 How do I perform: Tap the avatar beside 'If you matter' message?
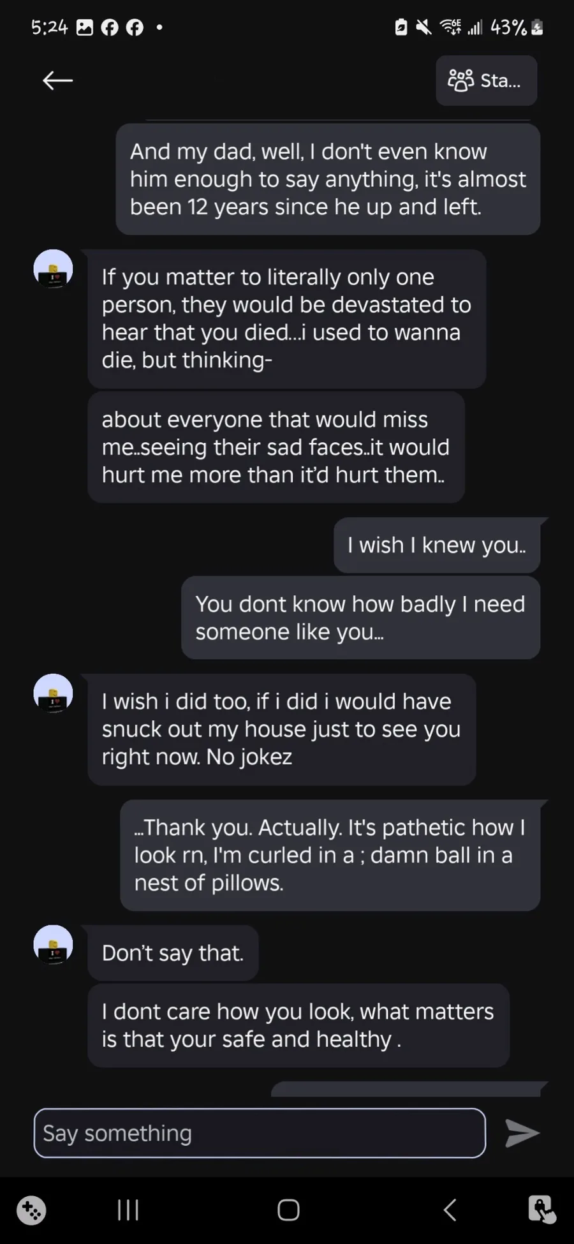(53, 269)
